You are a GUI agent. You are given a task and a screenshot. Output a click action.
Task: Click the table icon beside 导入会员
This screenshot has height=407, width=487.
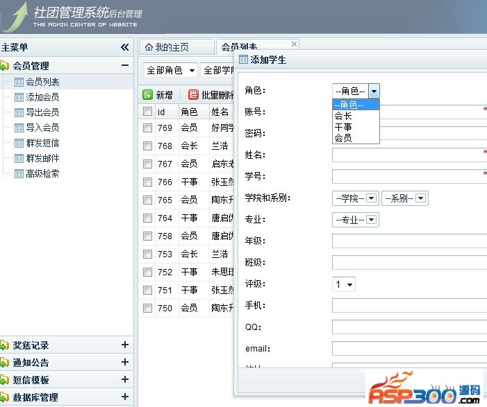pos(19,128)
